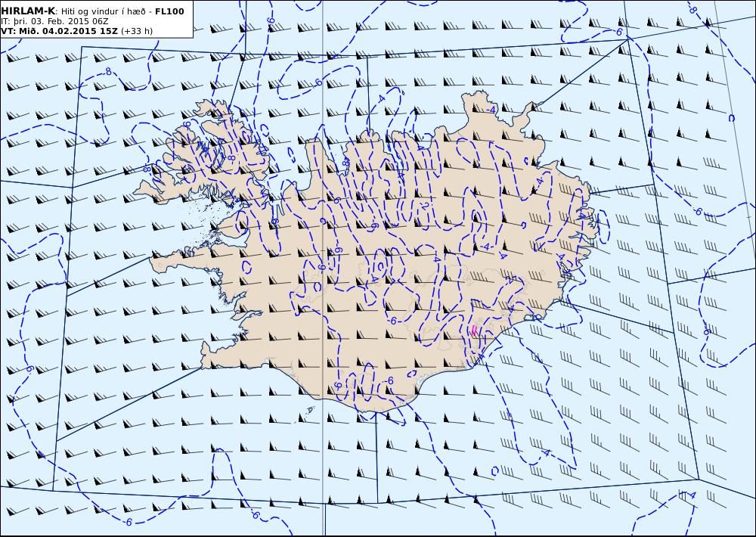756x537 pixels.
Task: Click the 'FL100' flight level label
Action: [x=169, y=11]
